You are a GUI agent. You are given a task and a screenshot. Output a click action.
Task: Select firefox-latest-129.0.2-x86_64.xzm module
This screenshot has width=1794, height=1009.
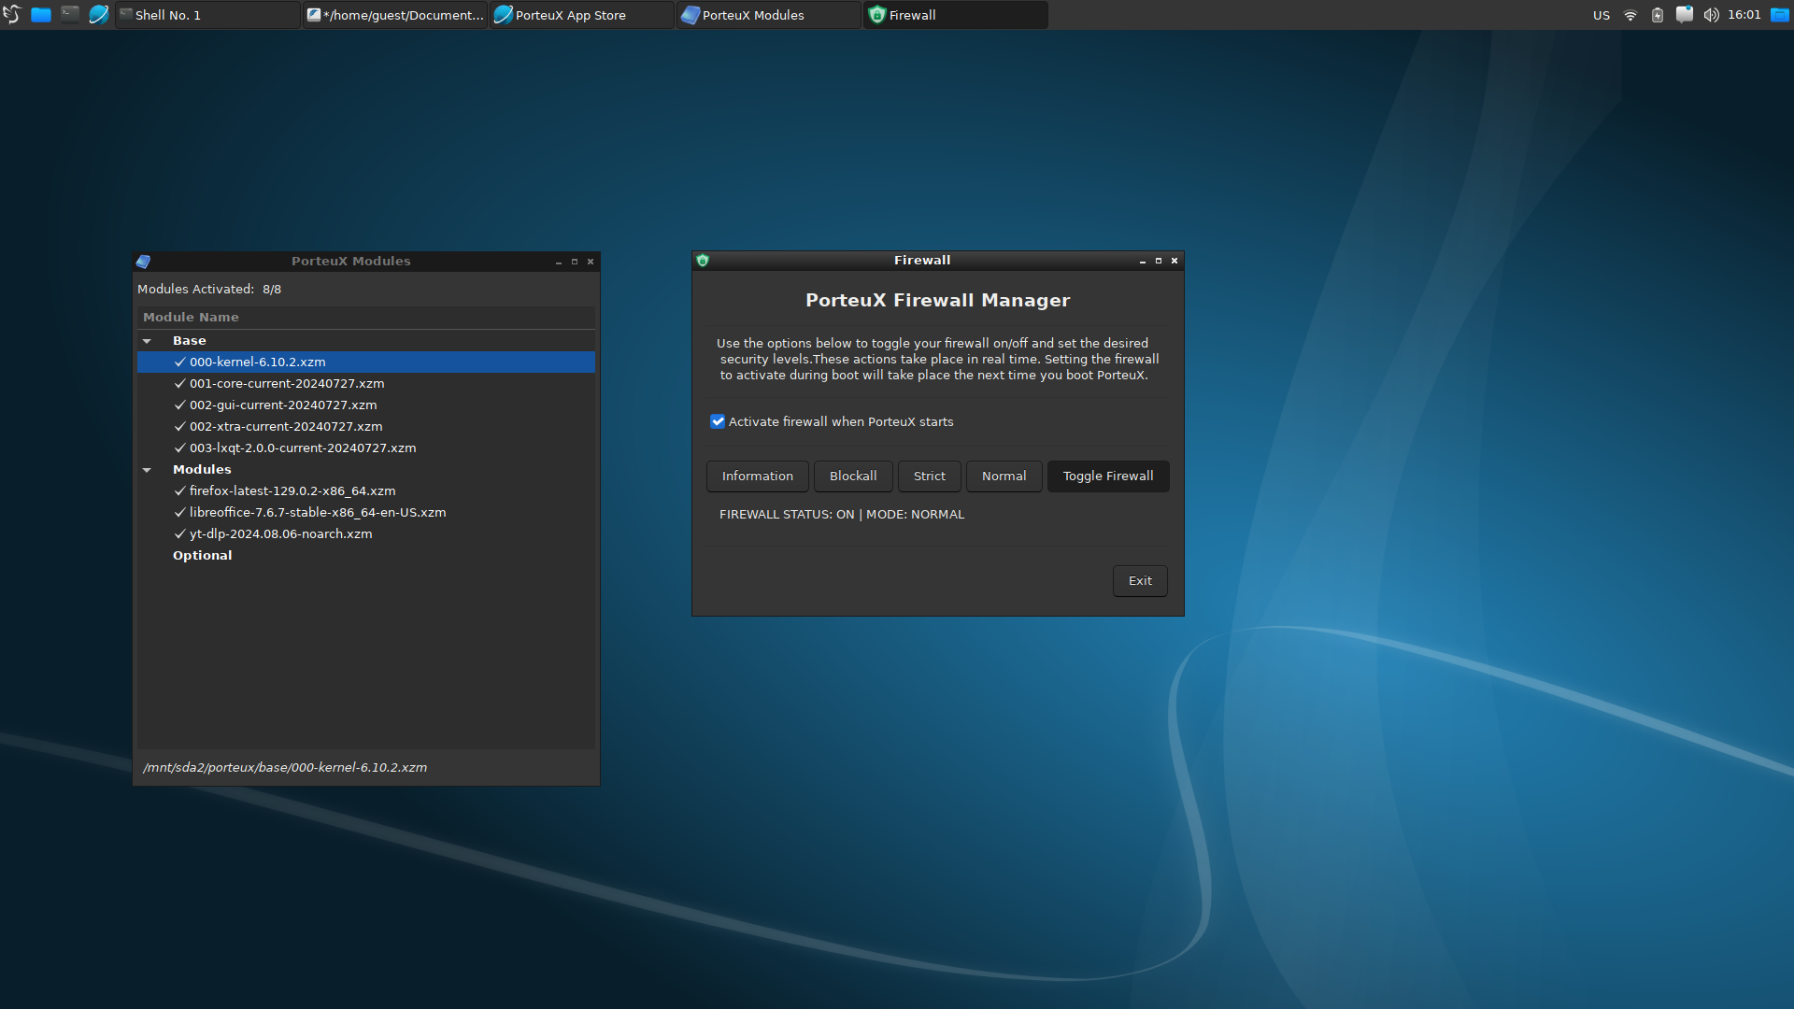coord(366,491)
